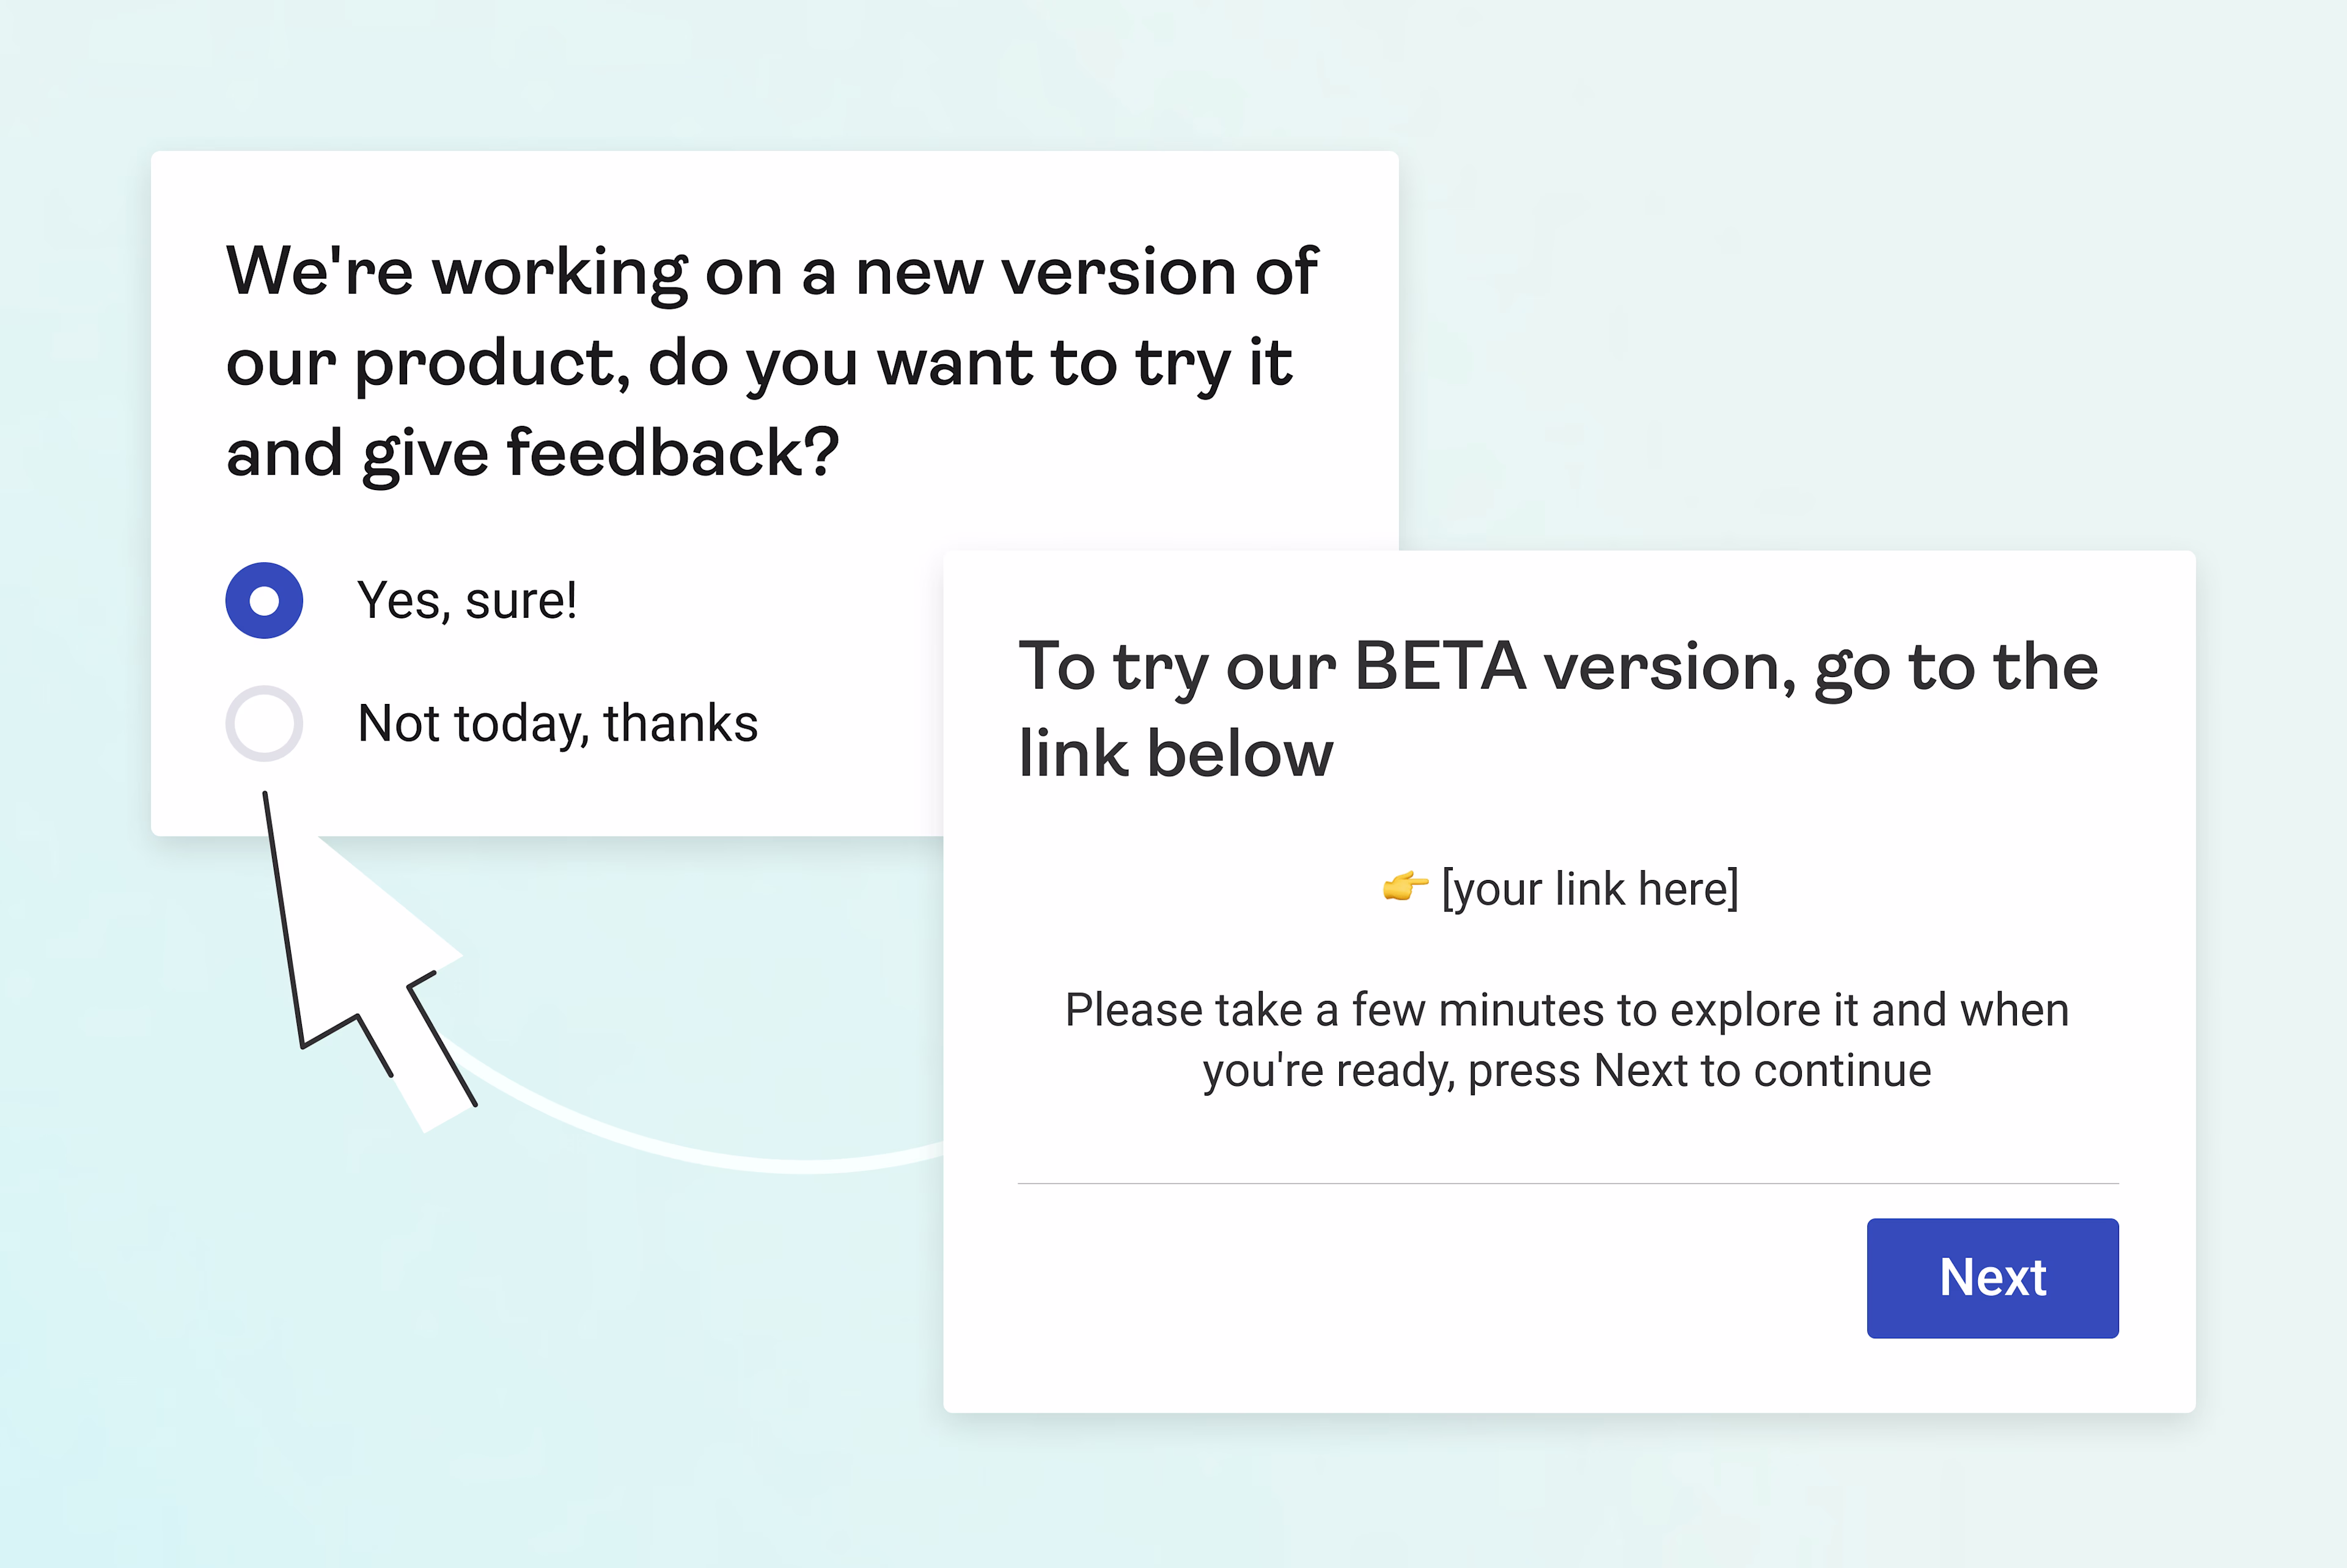The height and width of the screenshot is (1568, 2347).
Task: Click the "To try our BETA version" heading
Action: [x=1557, y=667]
